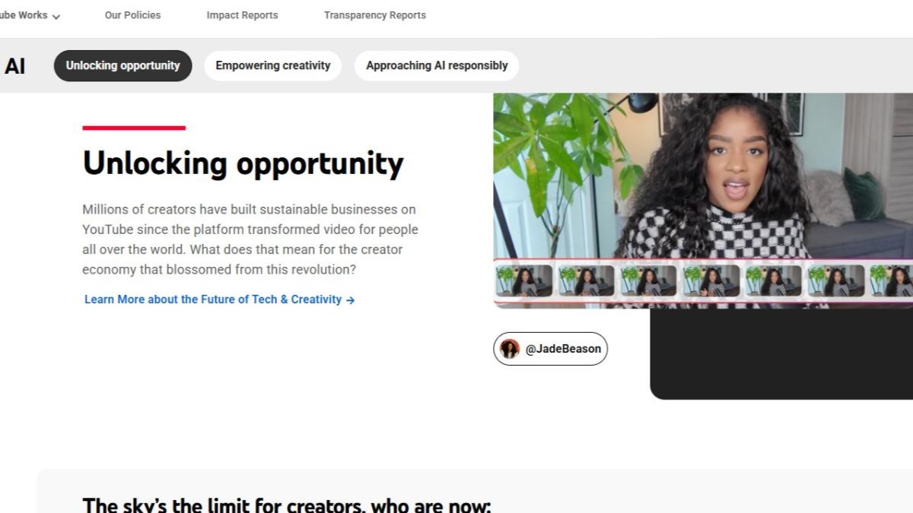The image size is (913, 513).
Task: Go to Transparency Reports page
Action: pyautogui.click(x=374, y=15)
